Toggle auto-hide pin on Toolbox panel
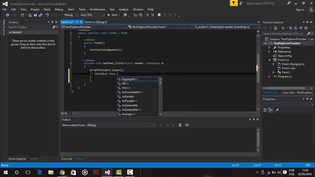The height and width of the screenshot is (177, 315). (x=52, y=22)
